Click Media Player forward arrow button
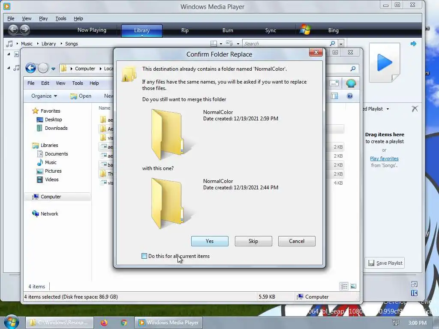The height and width of the screenshot is (329, 439). pyautogui.click(x=24, y=30)
